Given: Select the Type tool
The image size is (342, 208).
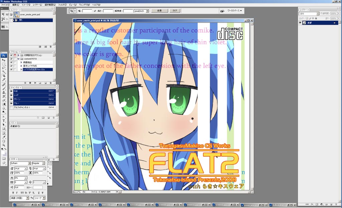Looking at the screenshot, I should click(4, 120).
